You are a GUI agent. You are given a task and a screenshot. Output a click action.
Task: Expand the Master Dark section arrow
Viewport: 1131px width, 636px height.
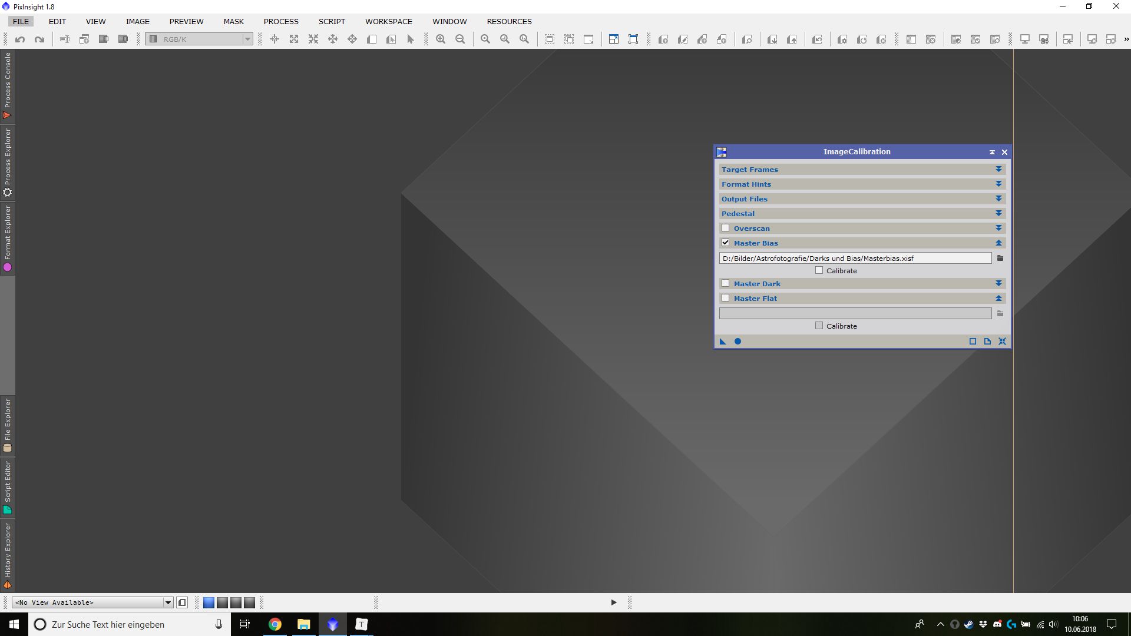pos(998,284)
